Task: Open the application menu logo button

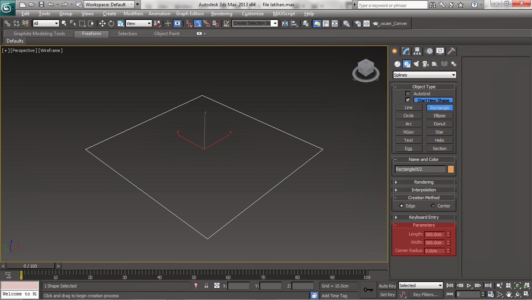Action: [x=7, y=7]
